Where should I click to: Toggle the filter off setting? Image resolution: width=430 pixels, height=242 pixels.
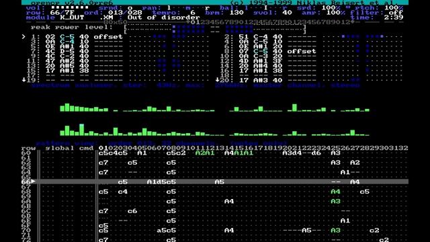396,13
